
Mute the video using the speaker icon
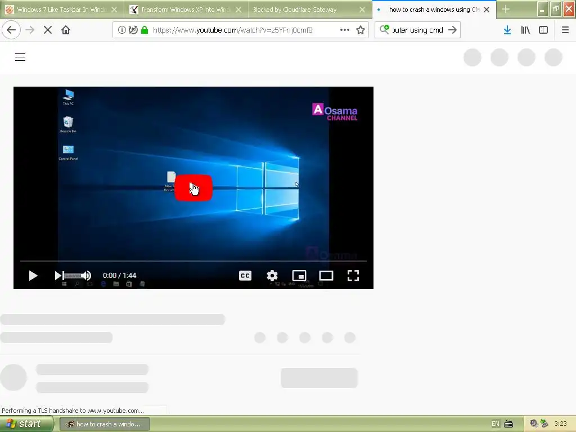click(x=87, y=276)
